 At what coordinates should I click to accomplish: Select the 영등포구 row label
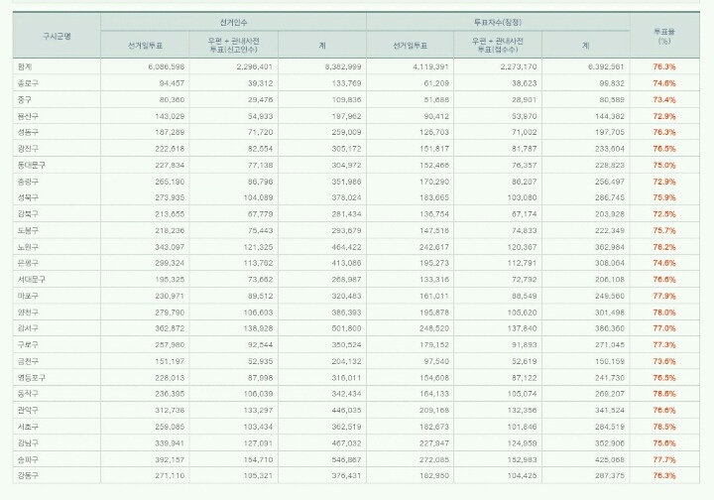32,378
